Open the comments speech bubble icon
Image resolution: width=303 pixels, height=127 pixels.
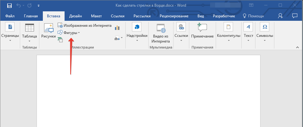coord(295,16)
